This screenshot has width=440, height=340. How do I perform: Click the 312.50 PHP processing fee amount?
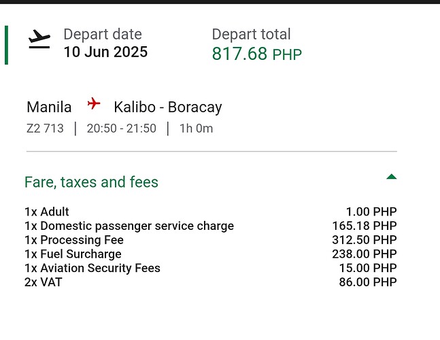365,240
